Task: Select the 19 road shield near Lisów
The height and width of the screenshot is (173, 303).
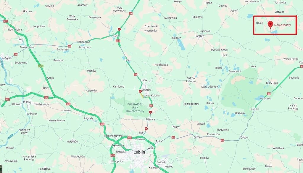Action: tap(136, 74)
